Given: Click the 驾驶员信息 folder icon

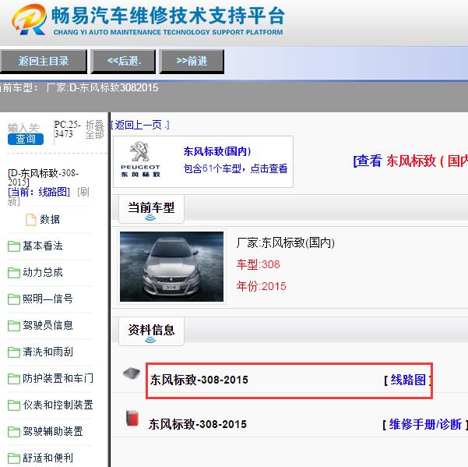Looking at the screenshot, I should pos(14,326).
